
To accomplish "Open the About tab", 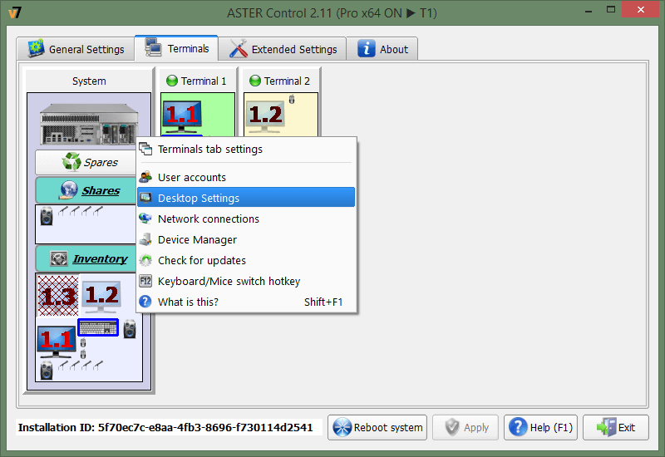I will 382,49.
